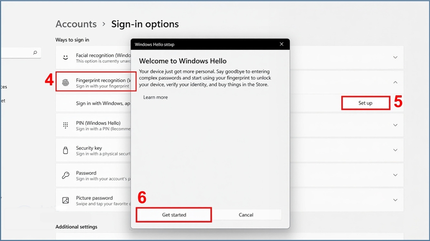Expand the Picture password chevron
The width and height of the screenshot is (430, 241).
coord(395,200)
